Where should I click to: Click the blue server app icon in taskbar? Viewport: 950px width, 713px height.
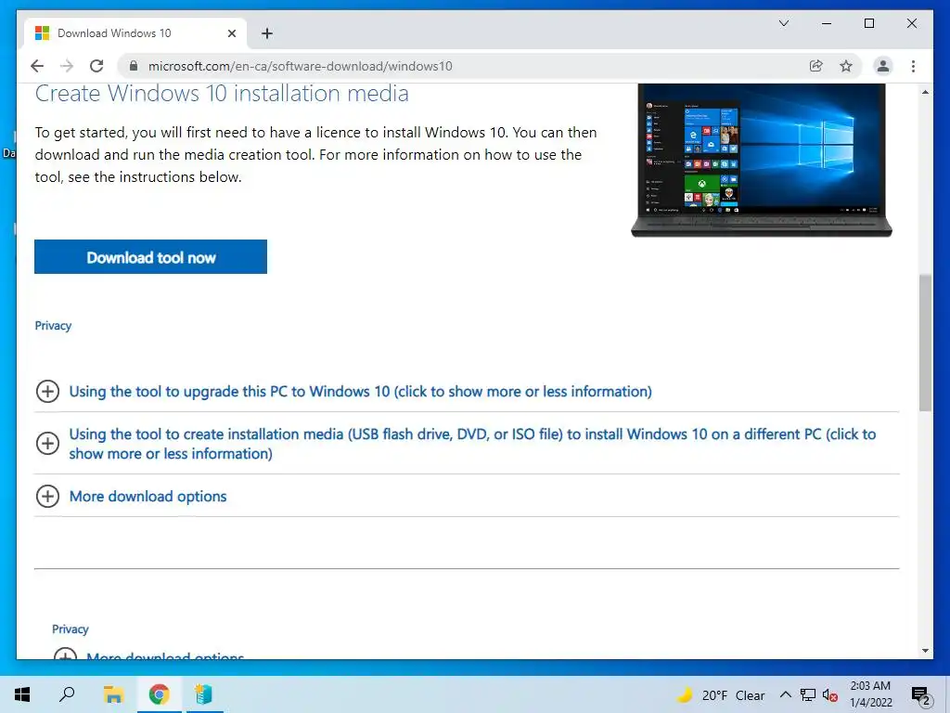(203, 694)
